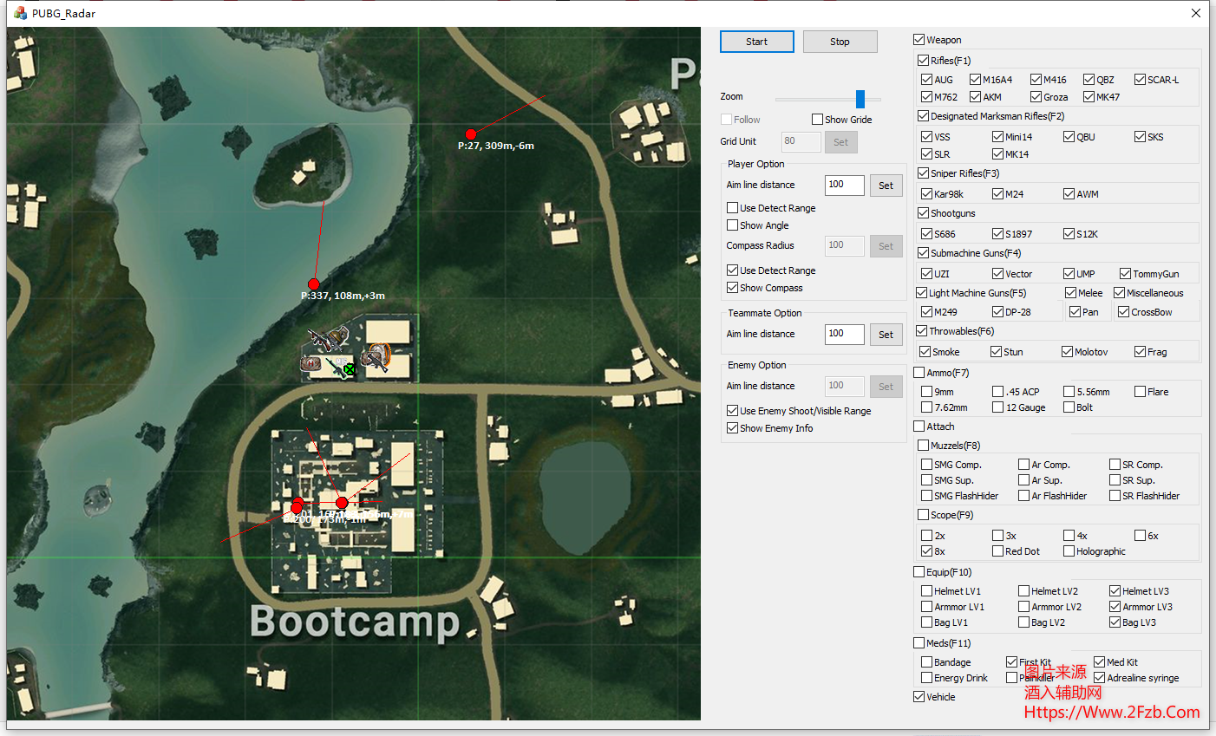Click the med kit item icon on map
This screenshot has width=1216, height=736.
point(311,363)
